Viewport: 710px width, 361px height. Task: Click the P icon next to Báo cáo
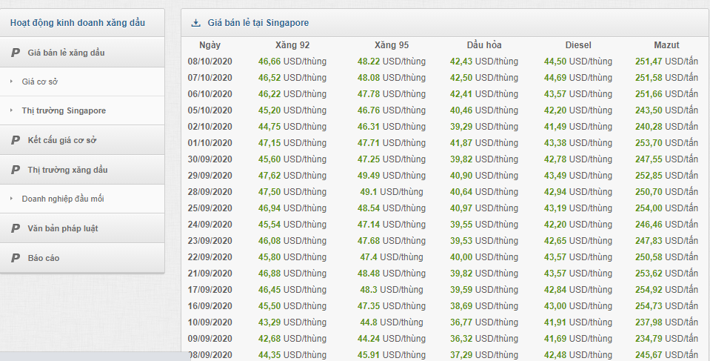(x=16, y=258)
